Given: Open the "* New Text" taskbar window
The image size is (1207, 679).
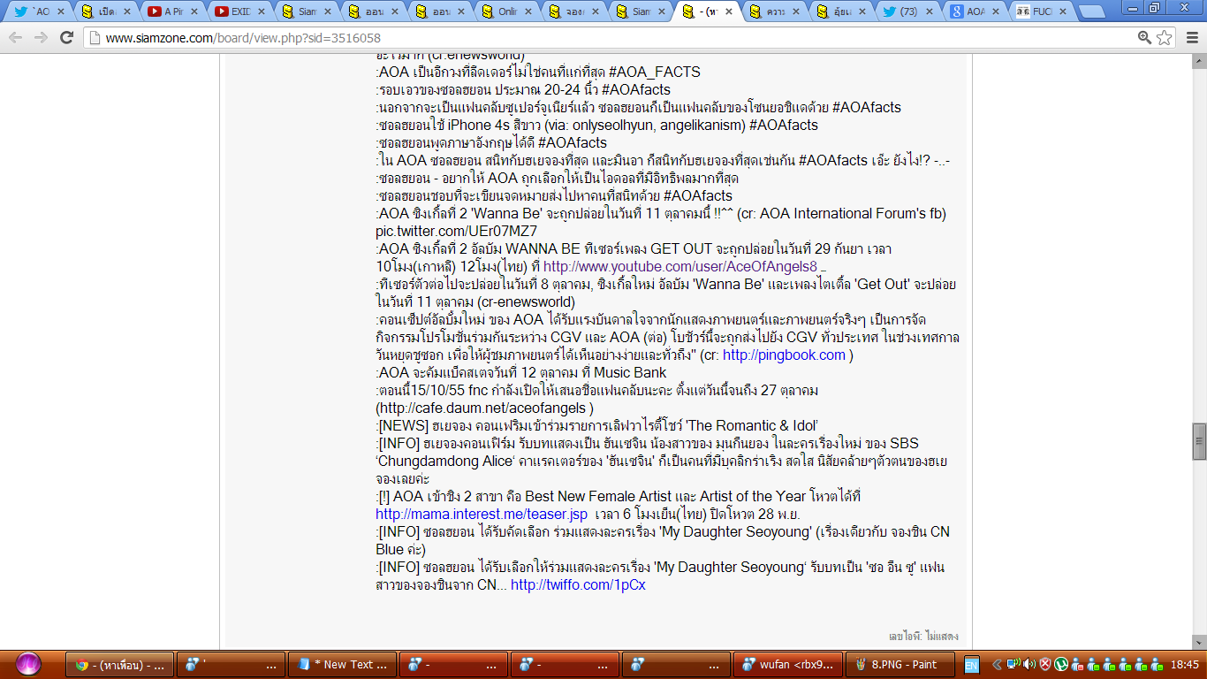Looking at the screenshot, I should click(x=343, y=665).
